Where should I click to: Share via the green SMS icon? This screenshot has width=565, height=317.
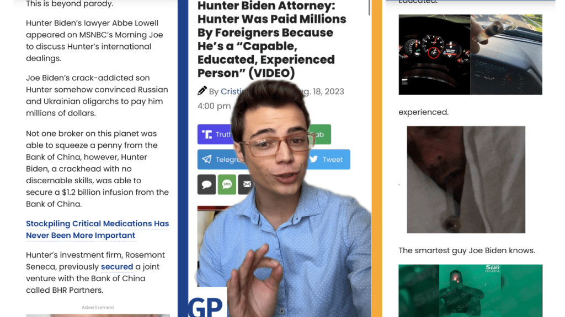point(227,184)
